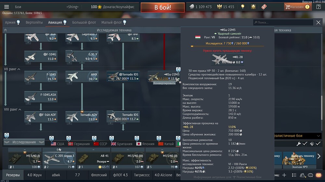Select rank VII Tornado IDS 287 000

point(123,77)
